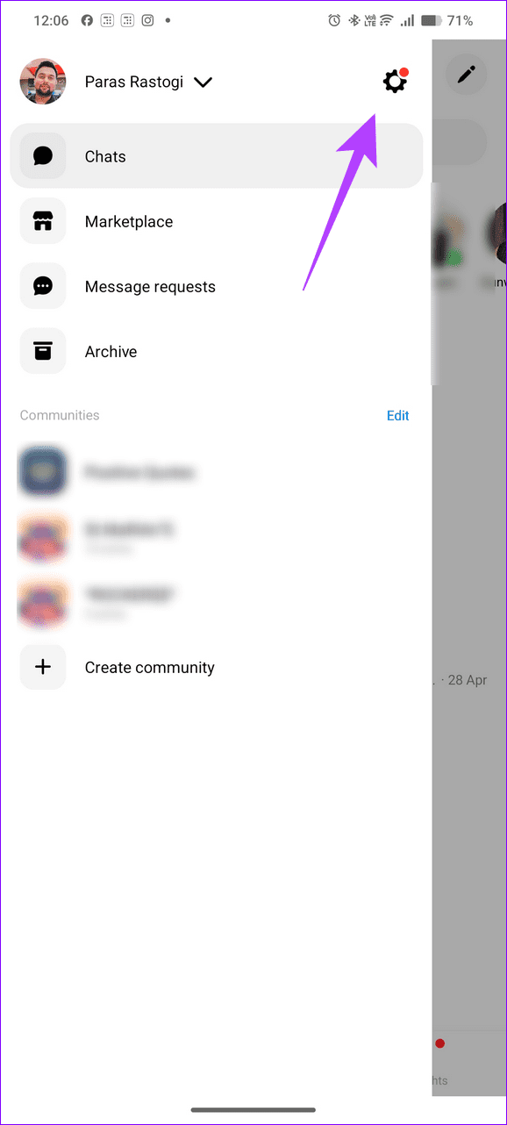
Task: Open the second blurred community avatar
Action: point(42,537)
